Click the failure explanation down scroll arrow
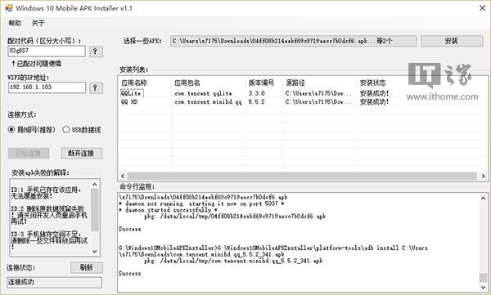Screen dimensions: 491x295 tap(95, 251)
